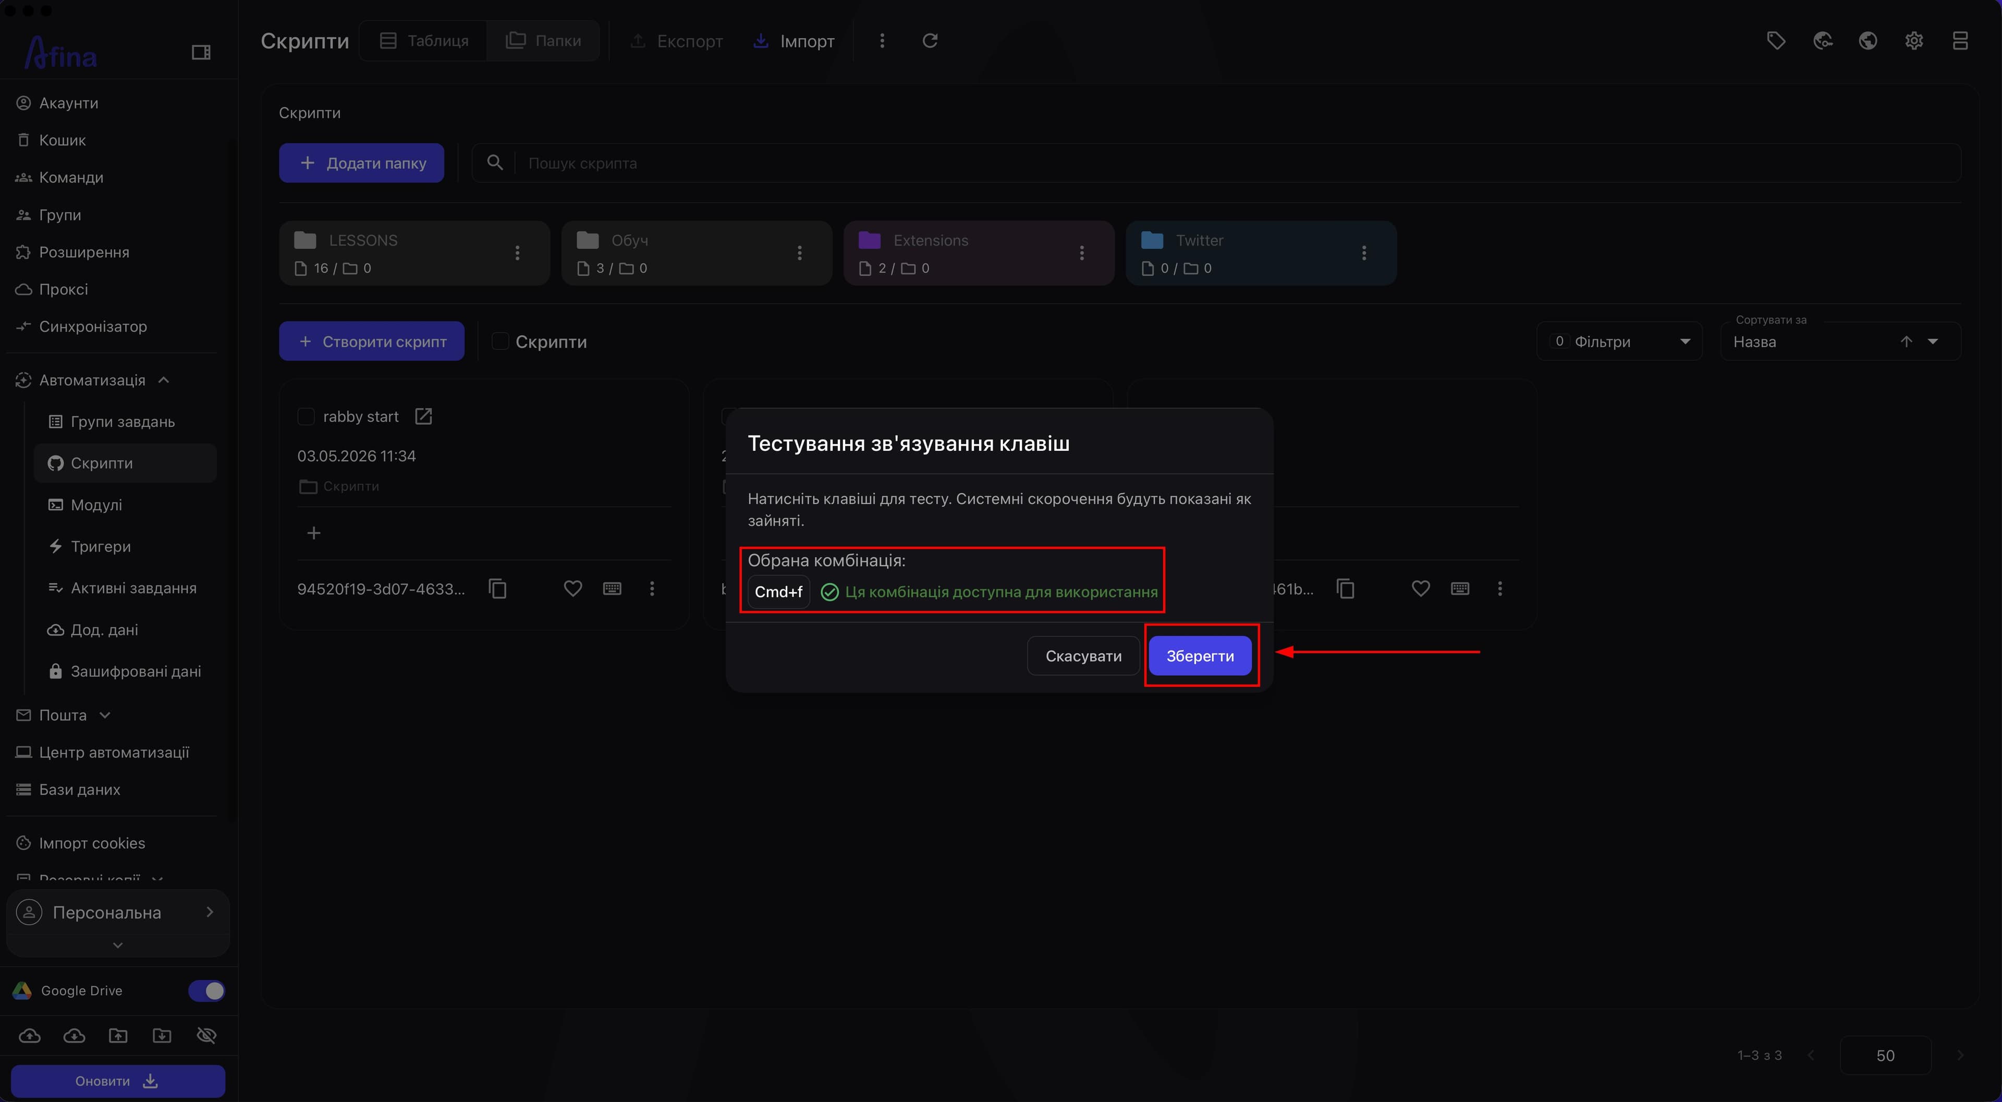Click the heart favorite icon on rabby start card
The image size is (2002, 1102).
point(573,589)
